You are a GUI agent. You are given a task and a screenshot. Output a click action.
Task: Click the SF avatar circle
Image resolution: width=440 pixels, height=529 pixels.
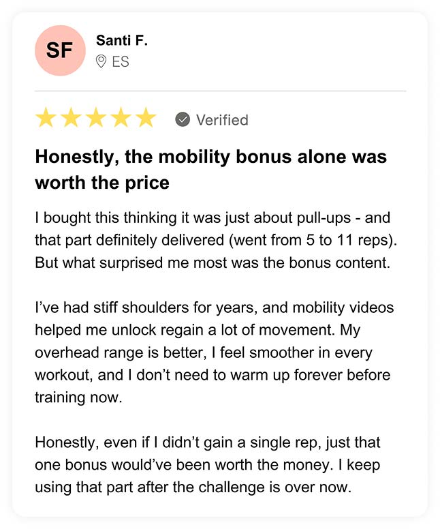coord(60,50)
